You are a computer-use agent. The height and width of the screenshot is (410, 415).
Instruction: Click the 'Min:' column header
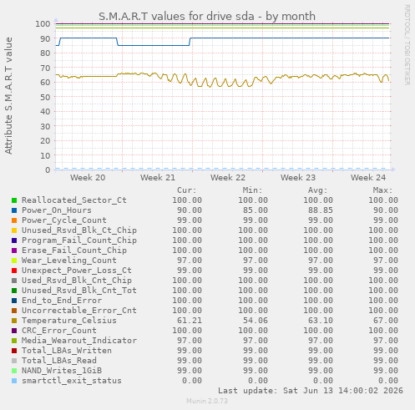coord(252,190)
